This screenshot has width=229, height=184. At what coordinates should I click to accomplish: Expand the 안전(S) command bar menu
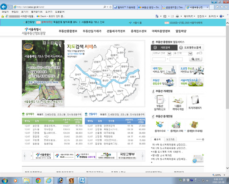pos(202,16)
